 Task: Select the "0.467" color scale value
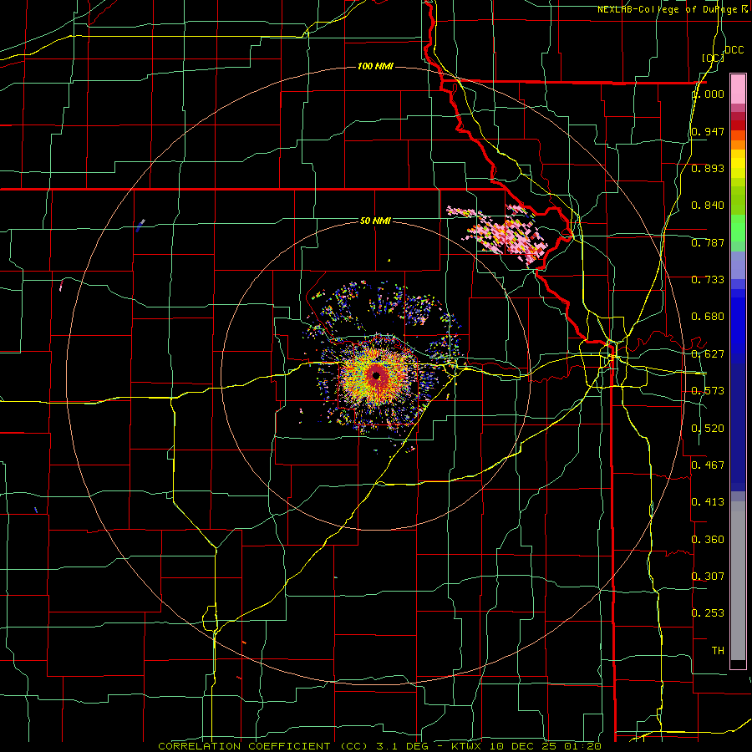click(708, 465)
